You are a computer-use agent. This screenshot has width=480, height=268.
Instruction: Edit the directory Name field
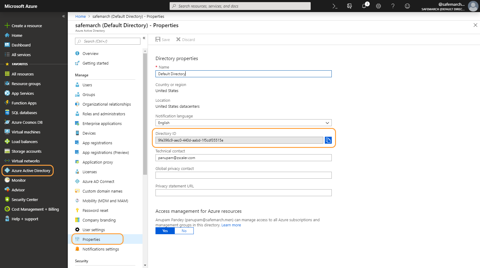click(x=243, y=74)
